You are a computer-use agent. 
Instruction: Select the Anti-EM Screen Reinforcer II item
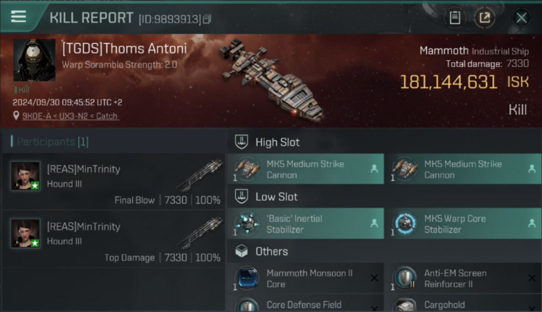click(x=463, y=278)
